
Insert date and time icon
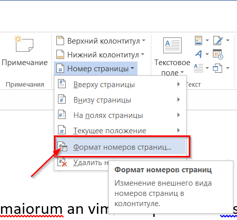click(218, 54)
